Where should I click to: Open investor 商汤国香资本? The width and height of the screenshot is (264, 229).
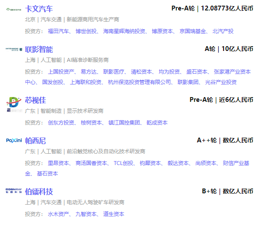click(91, 163)
